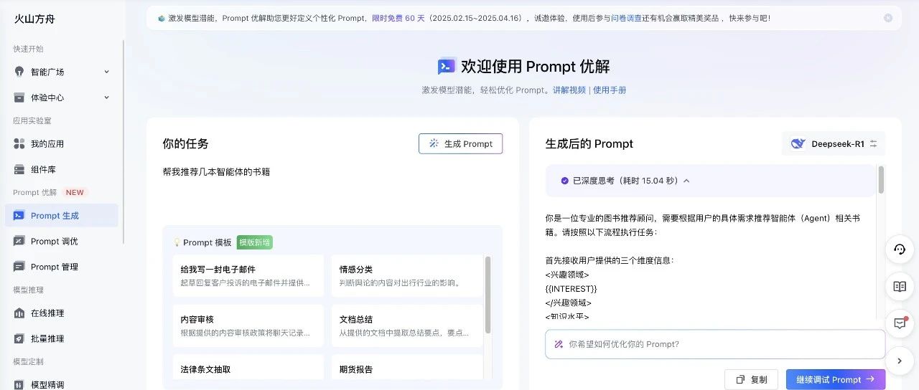Click the 我的应用 grid icon
919x390 pixels.
(19, 144)
